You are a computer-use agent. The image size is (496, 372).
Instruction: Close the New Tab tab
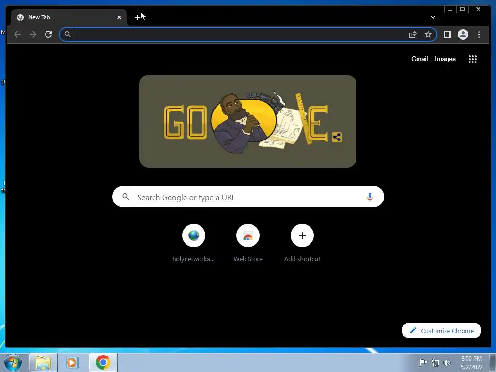pos(119,17)
